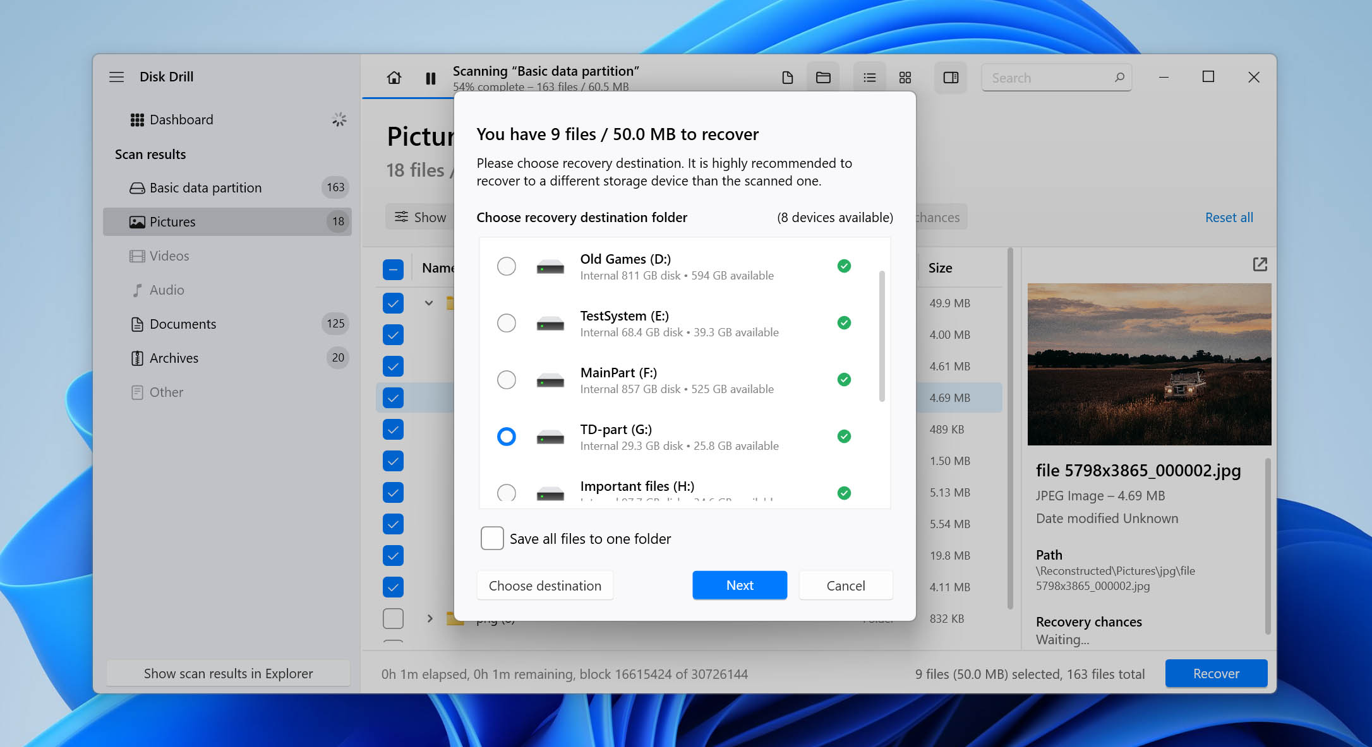Open Dashboard in the sidebar
The height and width of the screenshot is (747, 1372).
[227, 120]
